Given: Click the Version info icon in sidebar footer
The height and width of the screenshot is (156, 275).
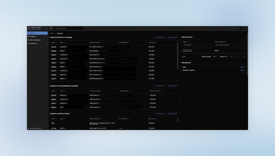Looking at the screenshot, I should (x=28, y=128).
